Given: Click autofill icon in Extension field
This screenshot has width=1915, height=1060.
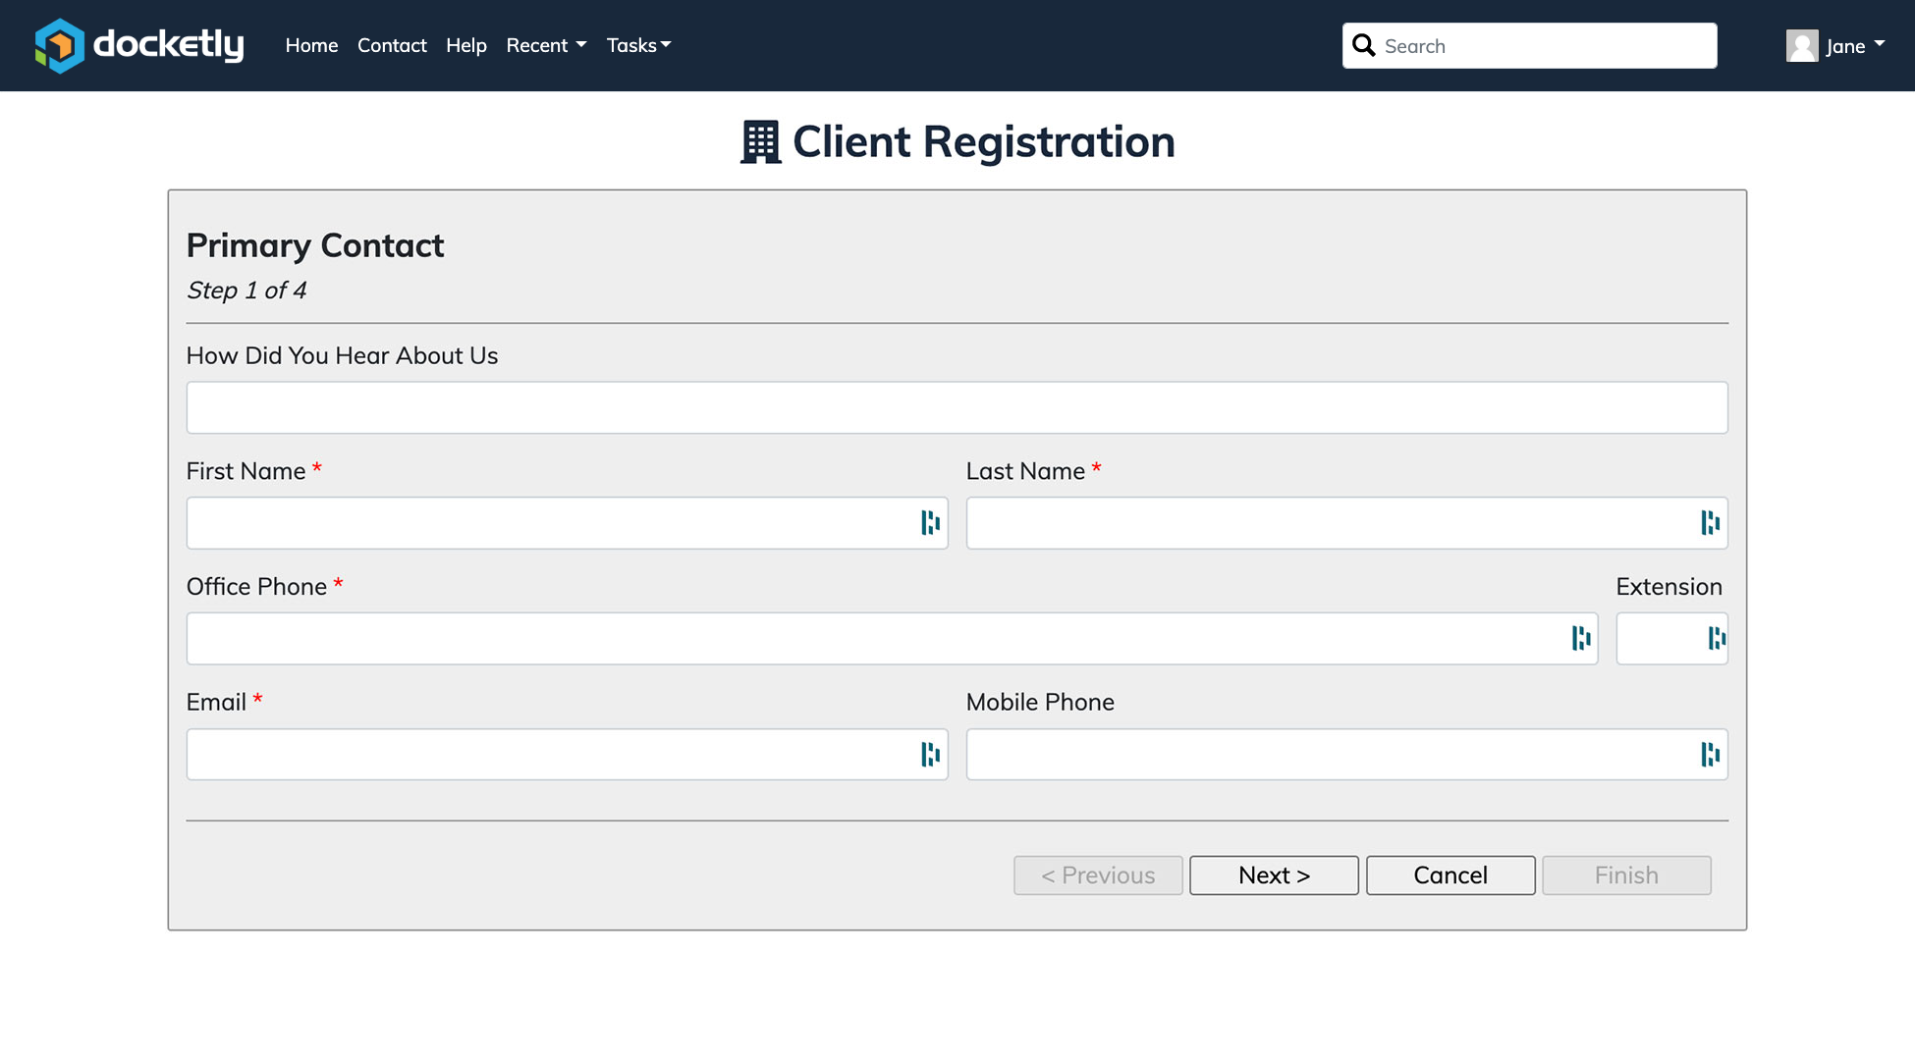Looking at the screenshot, I should (x=1716, y=639).
